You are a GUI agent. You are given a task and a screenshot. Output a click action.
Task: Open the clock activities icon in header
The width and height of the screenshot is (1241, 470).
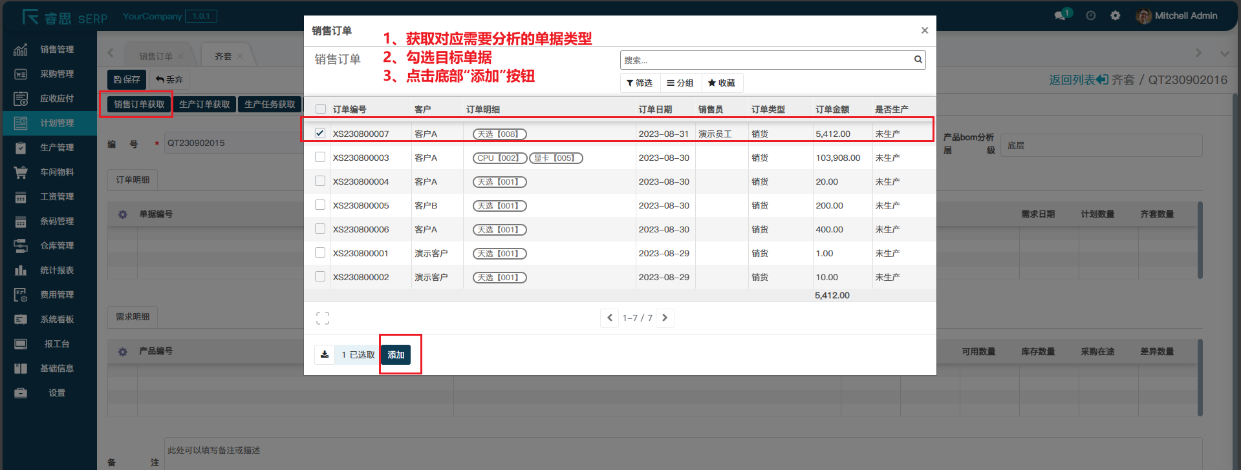point(1091,15)
